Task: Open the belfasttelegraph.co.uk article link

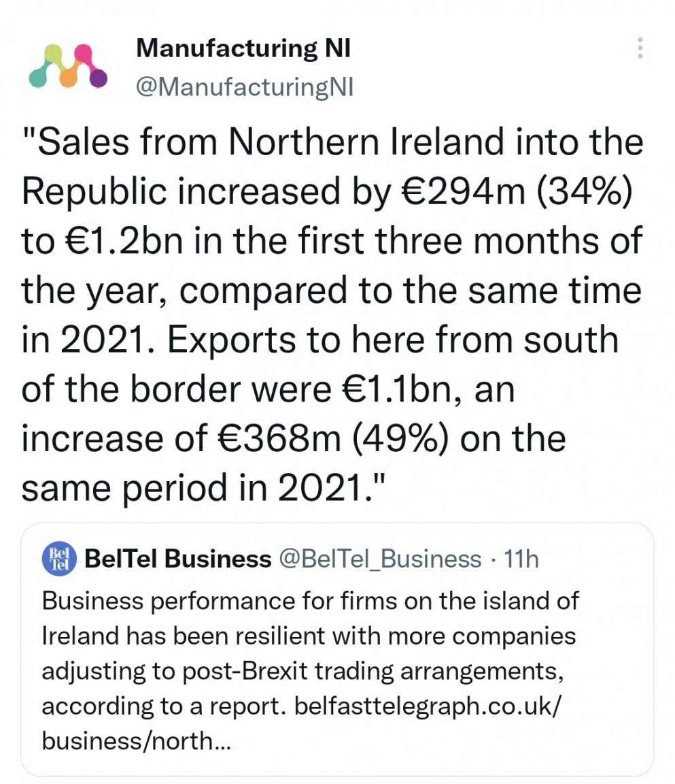Action: 428,706
